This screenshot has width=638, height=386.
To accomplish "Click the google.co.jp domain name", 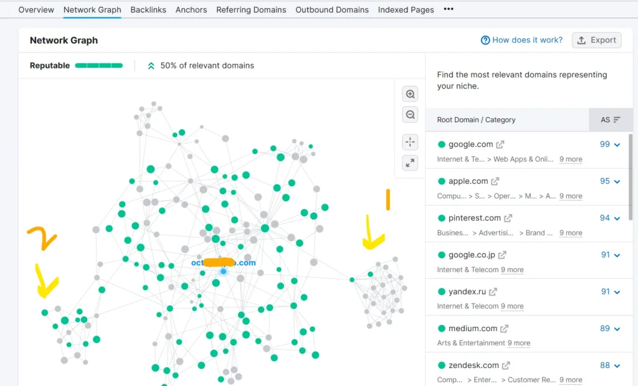I will pos(472,255).
